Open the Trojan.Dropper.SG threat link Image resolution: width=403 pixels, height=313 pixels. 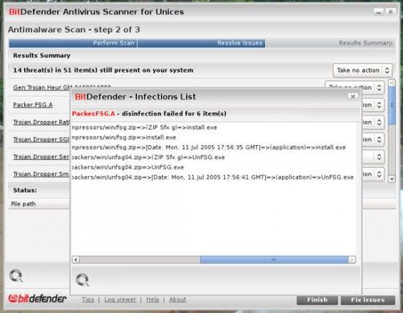point(42,140)
